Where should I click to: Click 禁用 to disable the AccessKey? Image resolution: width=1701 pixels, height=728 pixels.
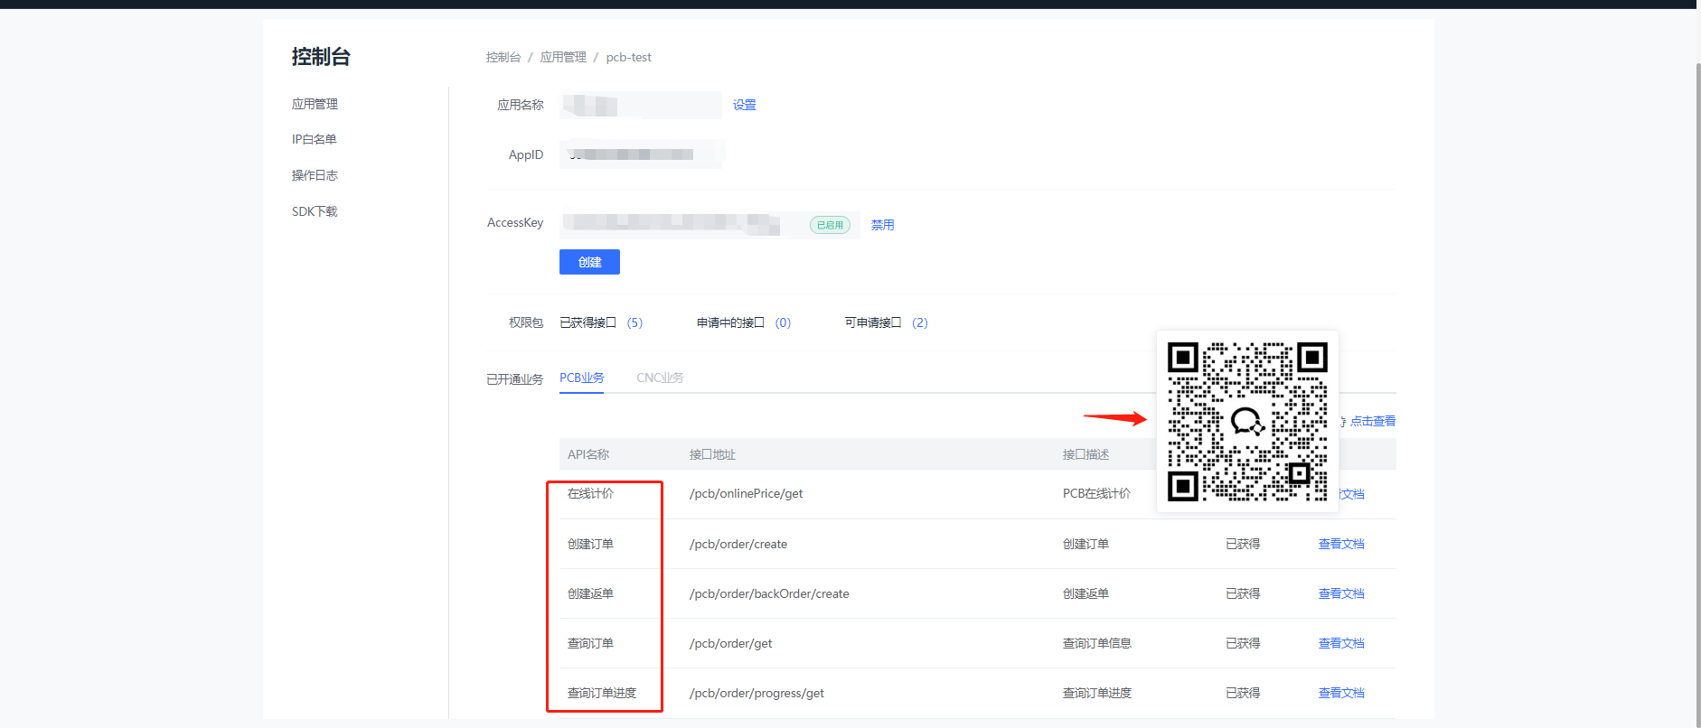[882, 225]
